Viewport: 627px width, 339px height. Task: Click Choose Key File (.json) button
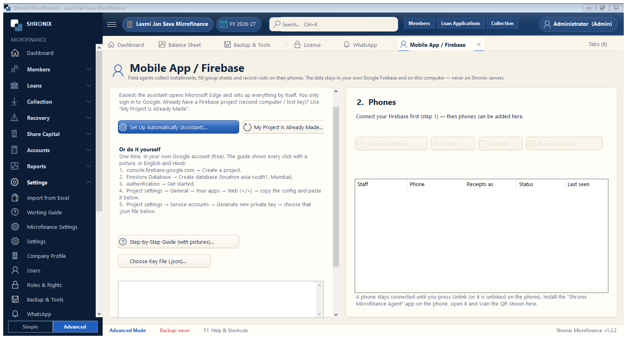coord(164,261)
